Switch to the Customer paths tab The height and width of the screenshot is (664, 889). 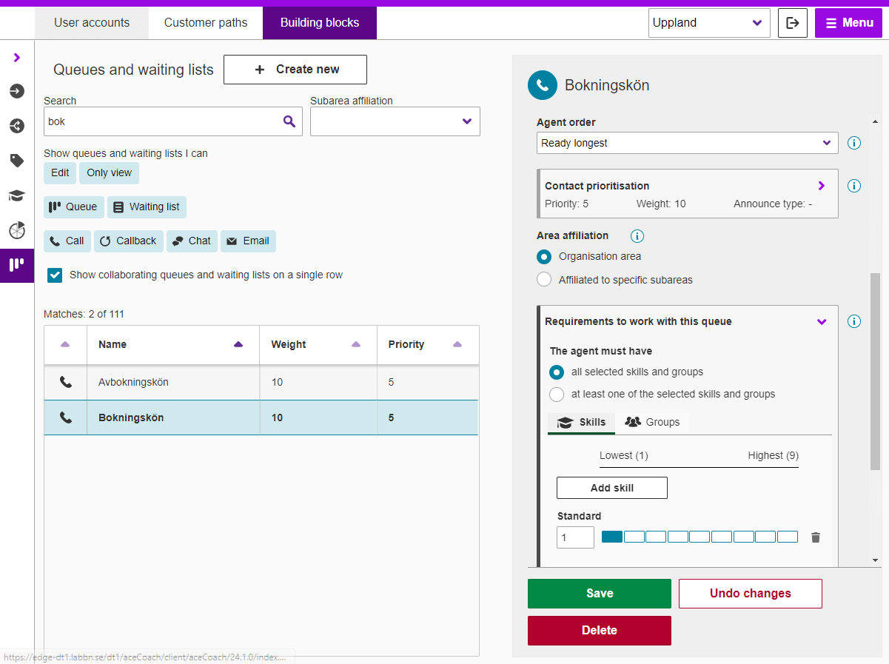click(205, 23)
